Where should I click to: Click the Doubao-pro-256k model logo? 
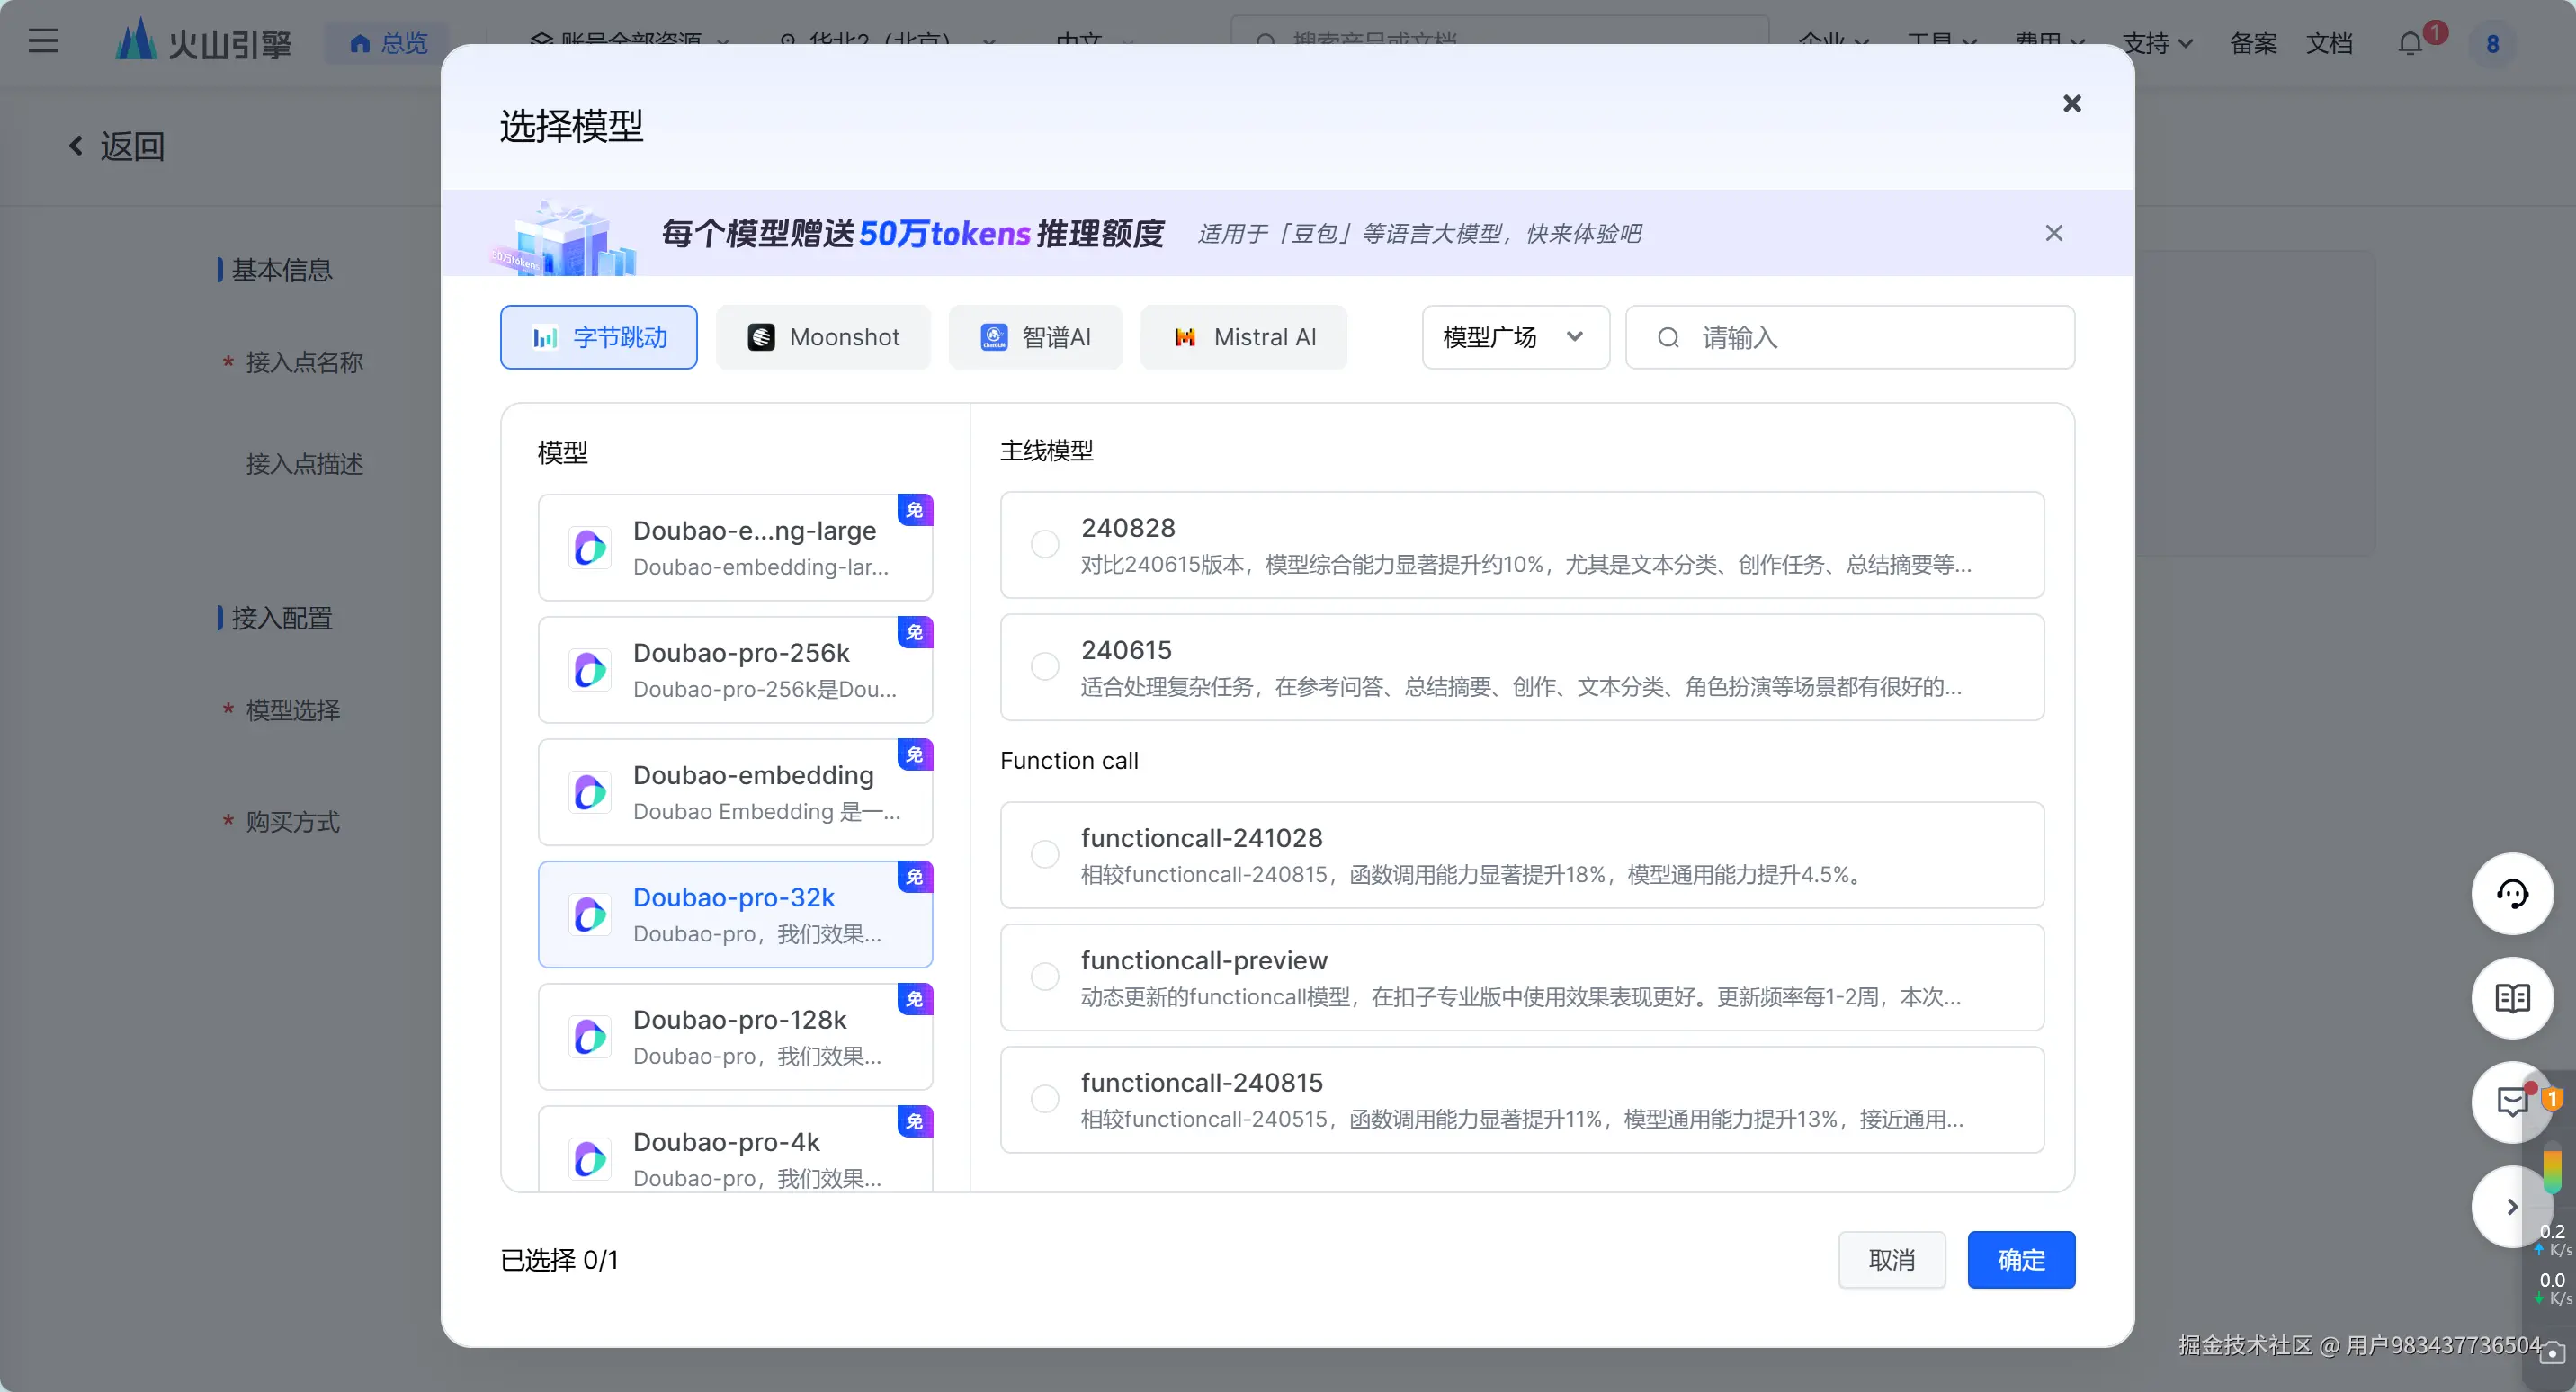click(590, 669)
